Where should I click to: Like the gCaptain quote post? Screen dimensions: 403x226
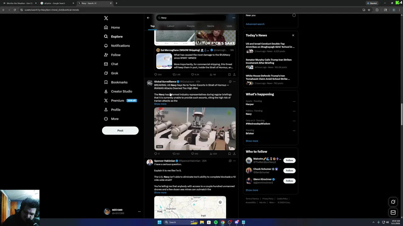[x=195, y=74]
